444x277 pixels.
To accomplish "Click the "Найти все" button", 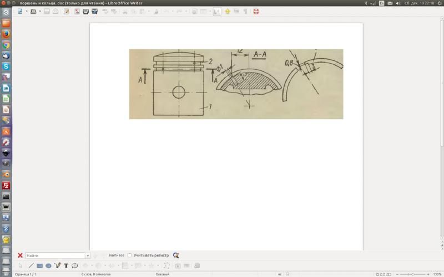I will 116,255.
